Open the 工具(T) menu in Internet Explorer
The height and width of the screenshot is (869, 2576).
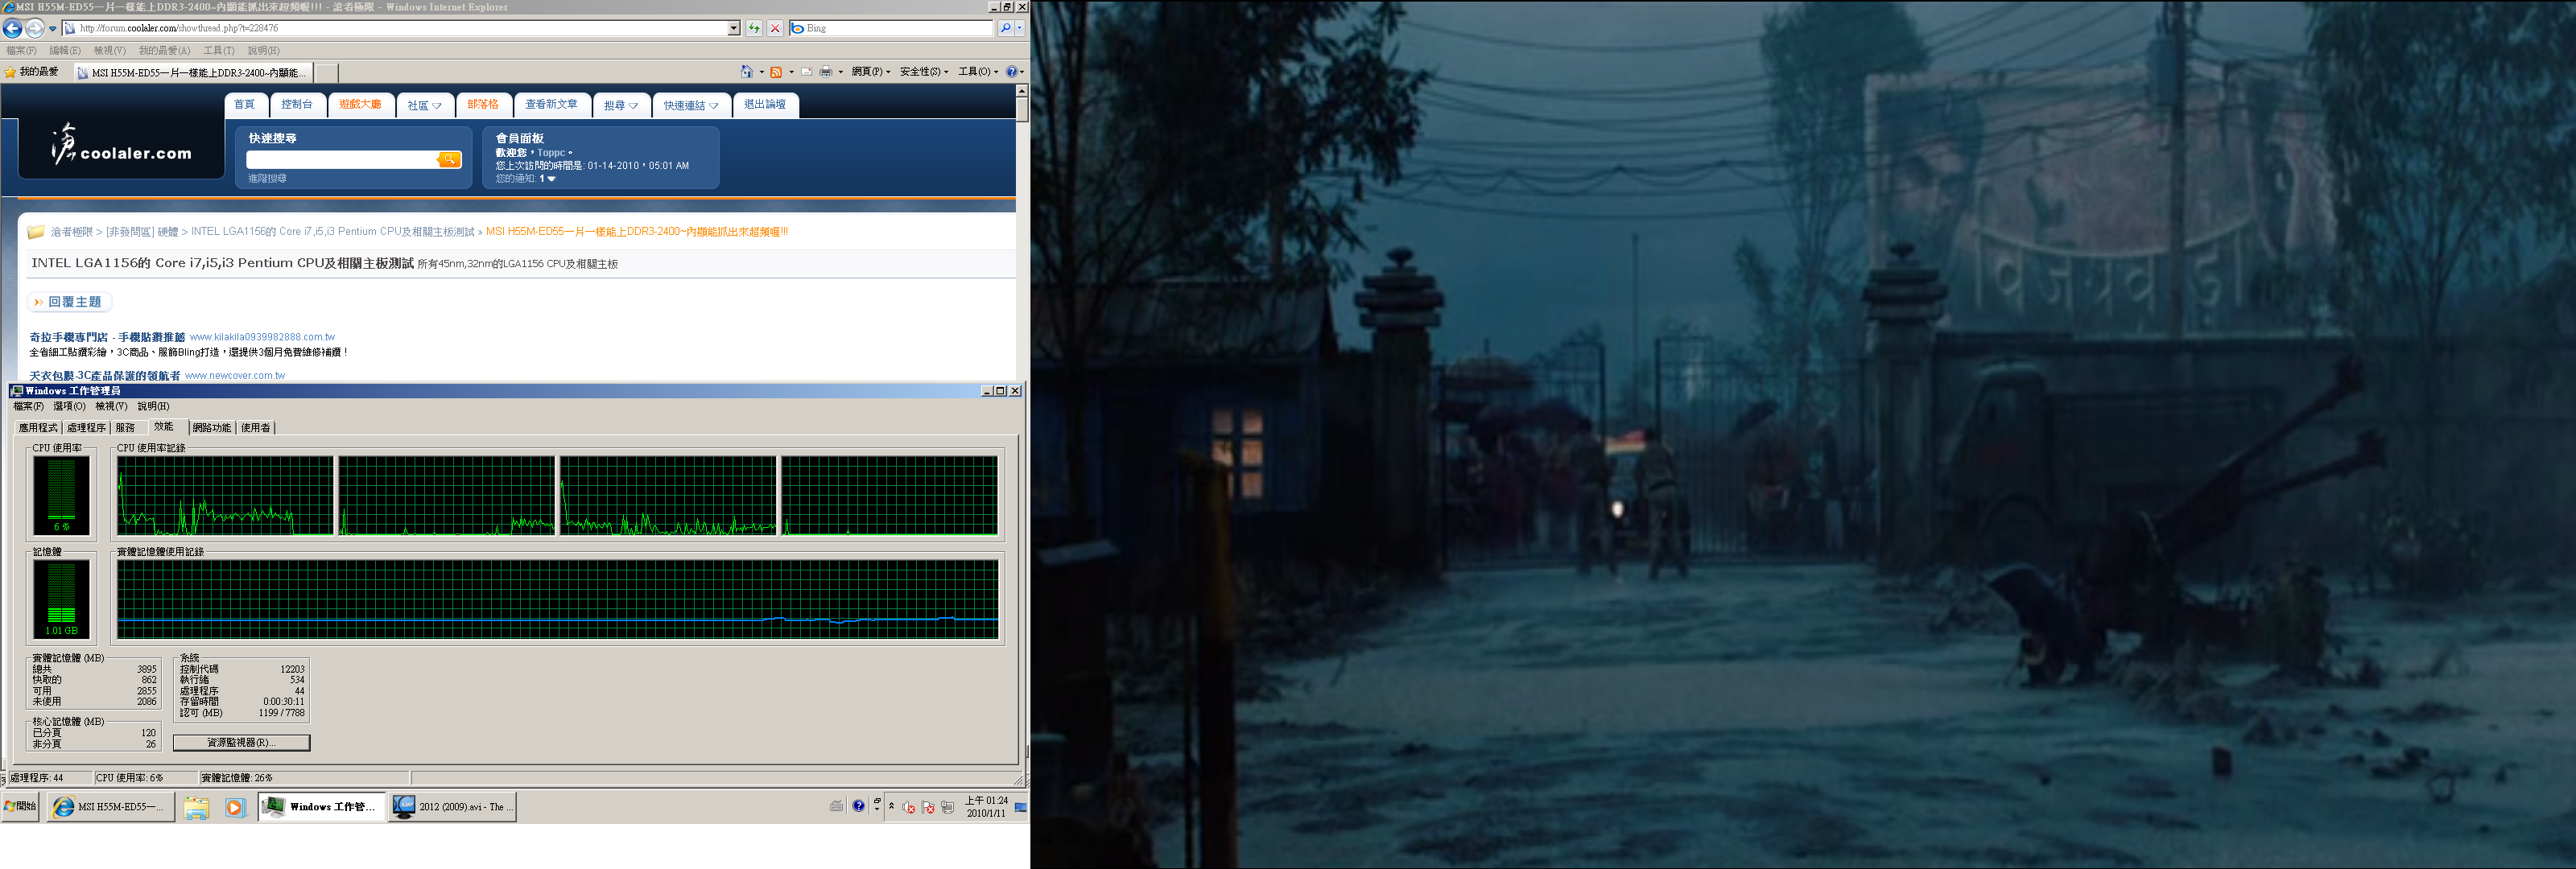point(219,50)
